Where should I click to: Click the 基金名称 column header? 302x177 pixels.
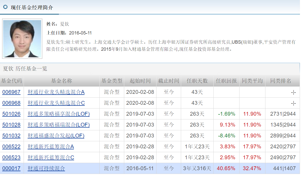[61, 81]
